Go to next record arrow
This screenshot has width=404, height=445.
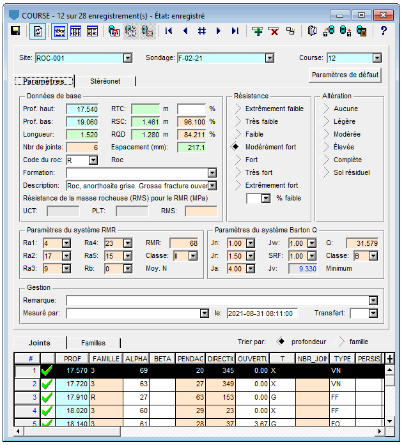coord(218,31)
